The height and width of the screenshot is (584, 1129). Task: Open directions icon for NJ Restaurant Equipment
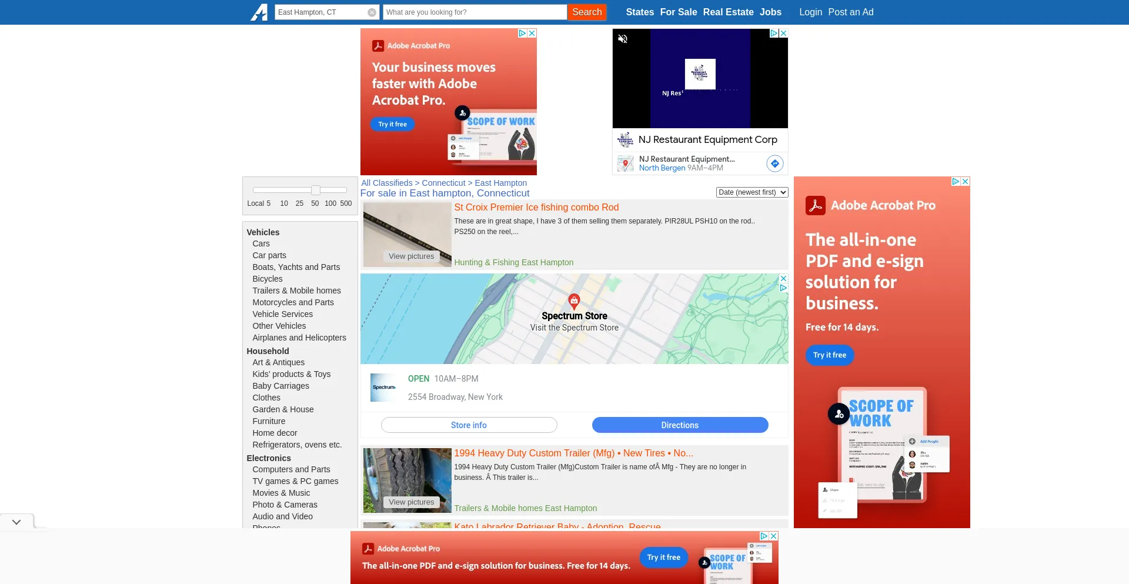775,163
